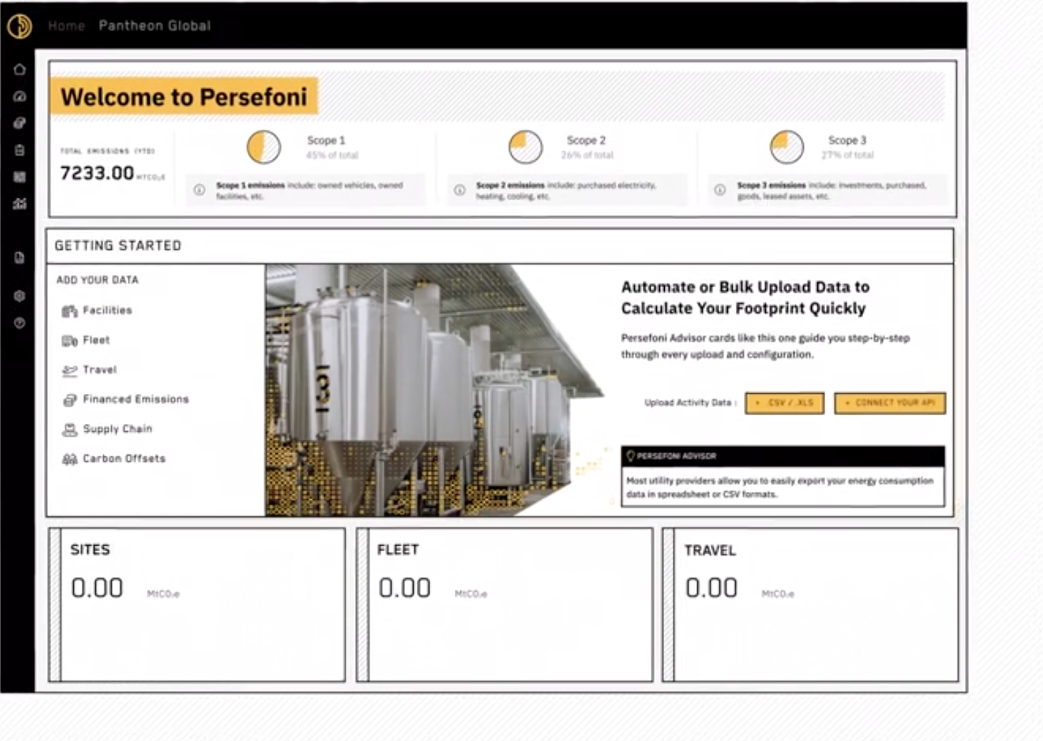Click the Scope 2 label
1043x741 pixels.
pyautogui.click(x=586, y=141)
